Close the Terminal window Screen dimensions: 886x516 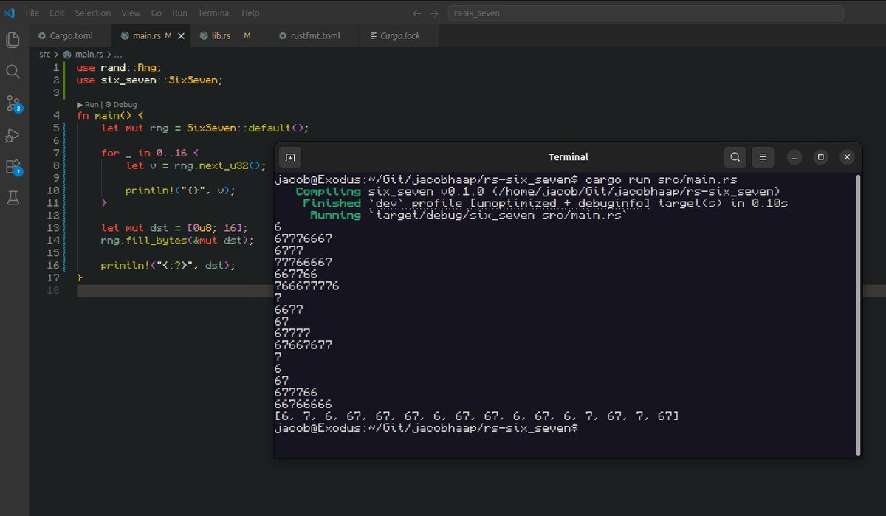coord(847,157)
